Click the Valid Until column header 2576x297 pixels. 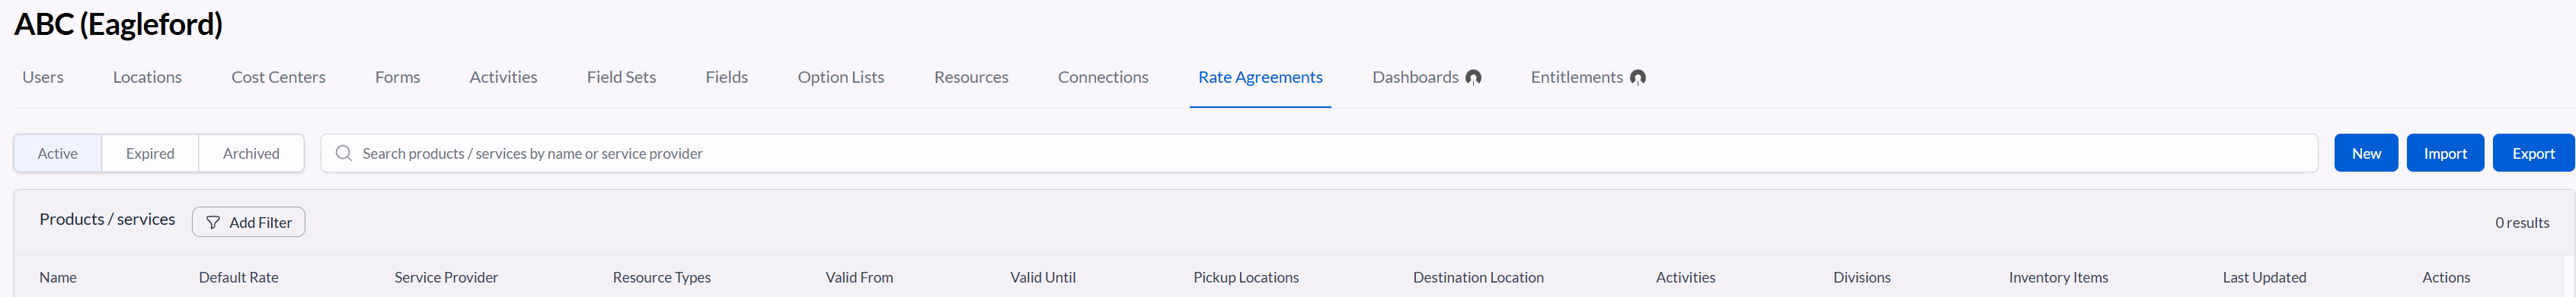(x=1042, y=278)
